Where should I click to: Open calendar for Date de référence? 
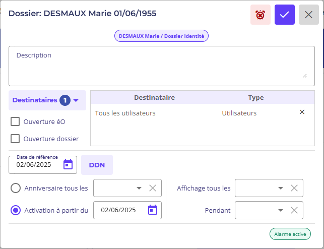68,164
